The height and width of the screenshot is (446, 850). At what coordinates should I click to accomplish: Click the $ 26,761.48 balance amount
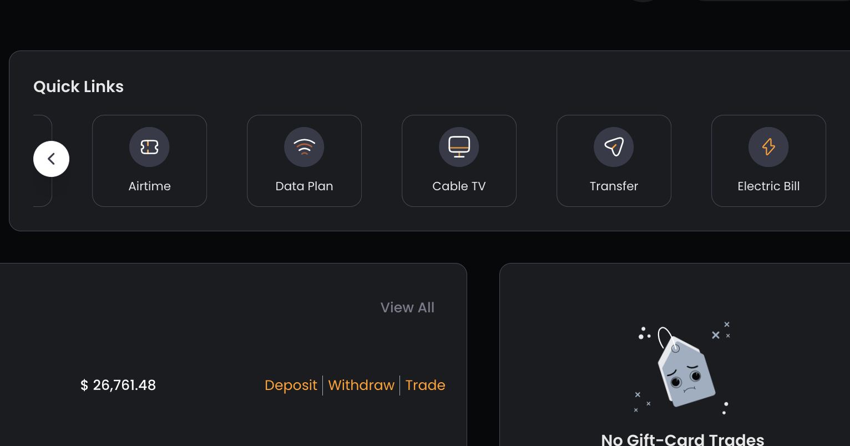(118, 385)
